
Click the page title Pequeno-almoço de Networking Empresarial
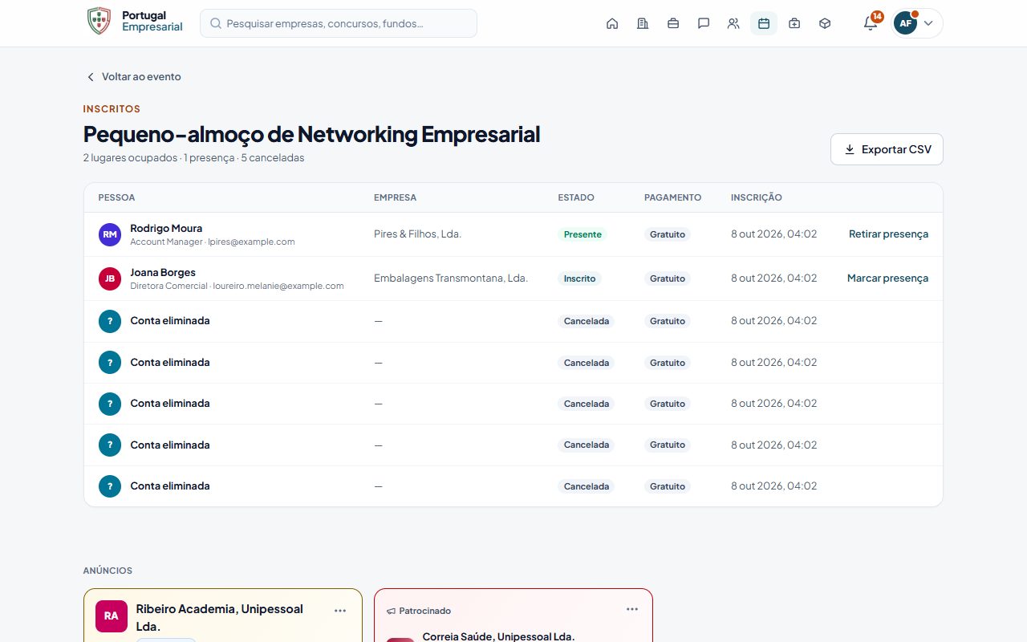coord(311,134)
